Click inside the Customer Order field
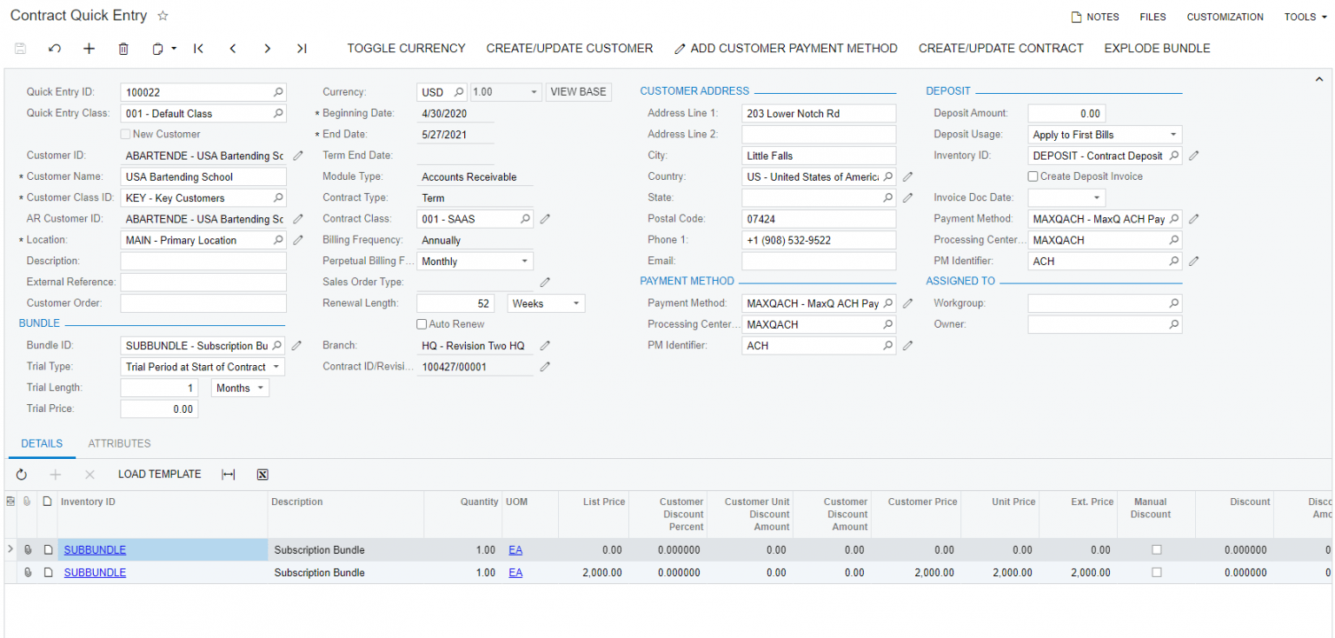The image size is (1335, 638). click(203, 302)
